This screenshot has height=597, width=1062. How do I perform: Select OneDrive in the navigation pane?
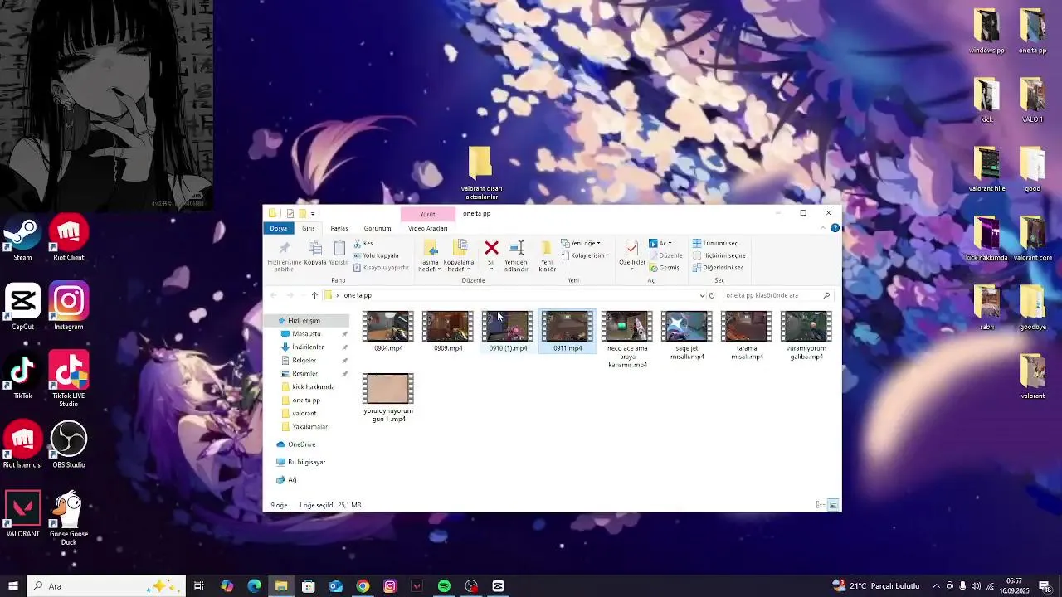(x=296, y=444)
